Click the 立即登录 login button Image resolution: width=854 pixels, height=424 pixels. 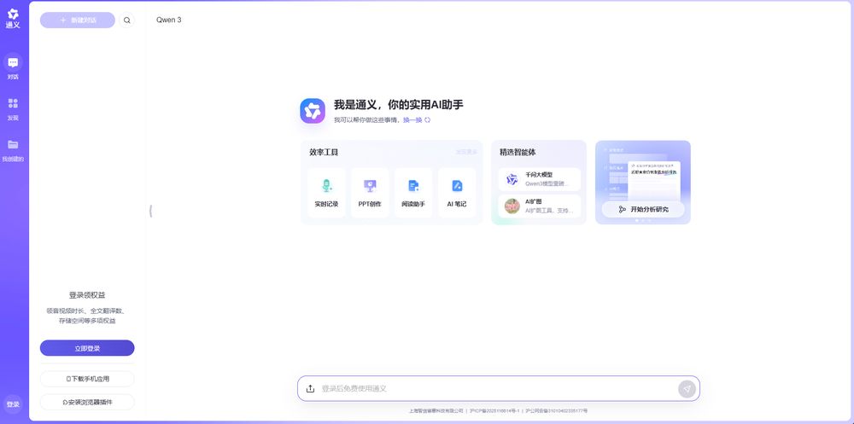click(x=87, y=348)
